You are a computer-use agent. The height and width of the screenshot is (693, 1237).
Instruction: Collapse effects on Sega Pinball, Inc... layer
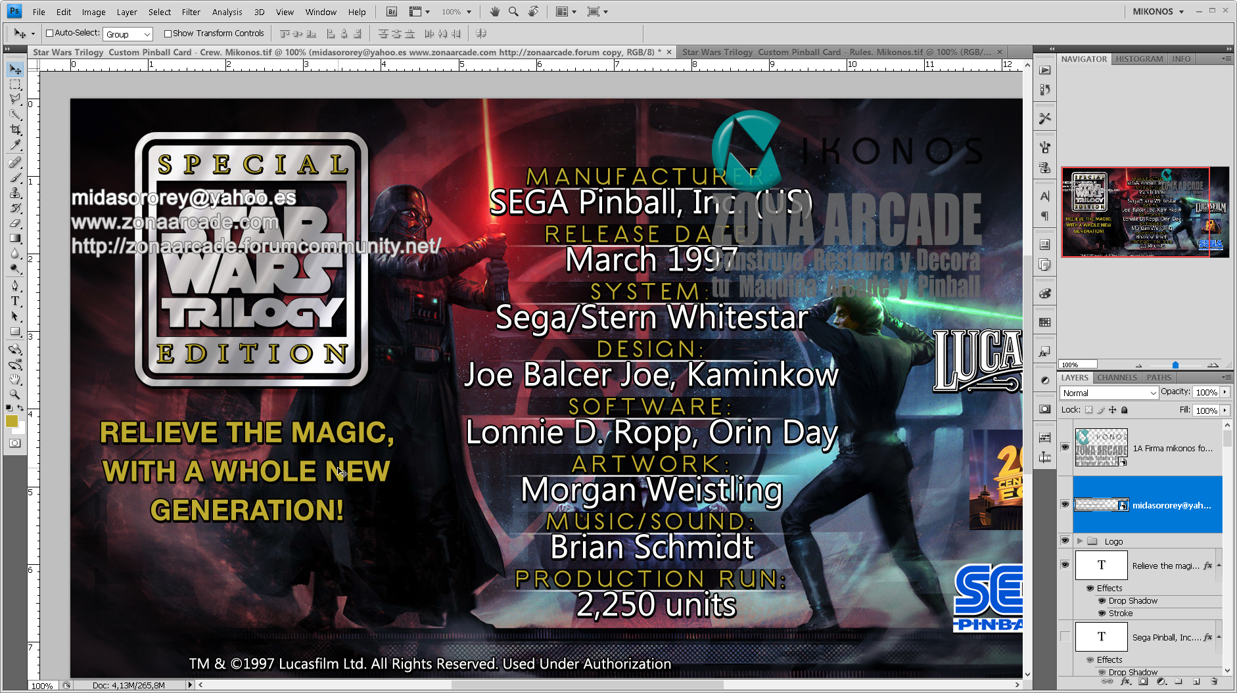[x=1219, y=637]
